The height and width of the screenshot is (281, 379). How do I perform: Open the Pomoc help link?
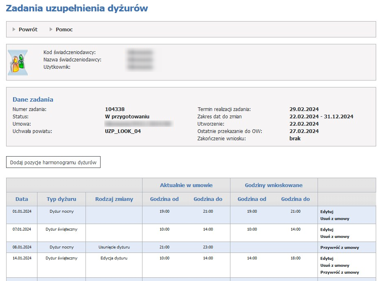pos(64,29)
